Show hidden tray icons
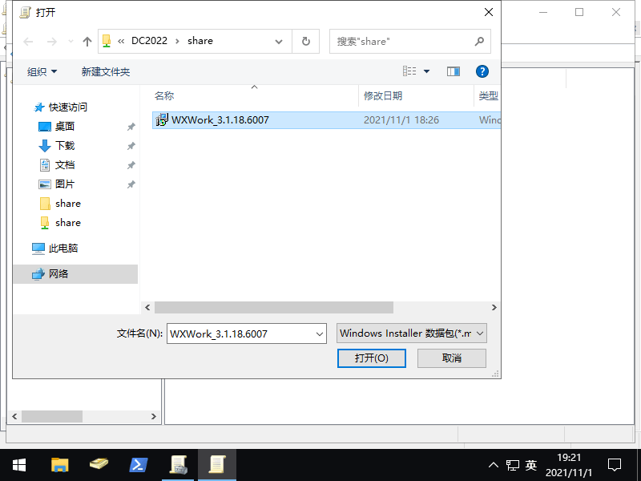This screenshot has height=481, width=641. click(x=494, y=465)
